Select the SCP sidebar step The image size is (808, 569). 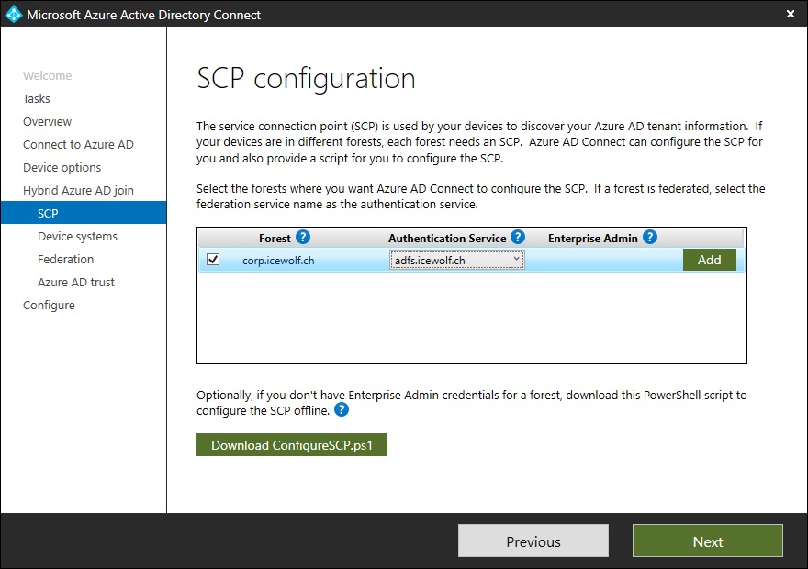pos(84,213)
